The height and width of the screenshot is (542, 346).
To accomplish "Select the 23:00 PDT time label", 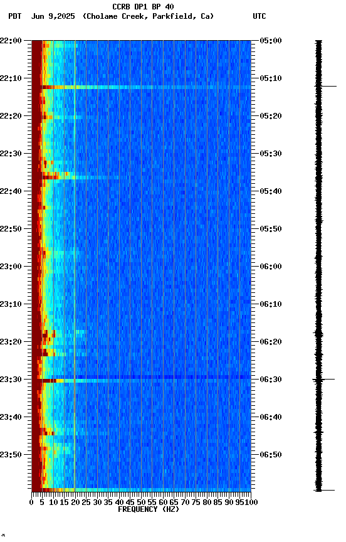I will pyautogui.click(x=11, y=267).
